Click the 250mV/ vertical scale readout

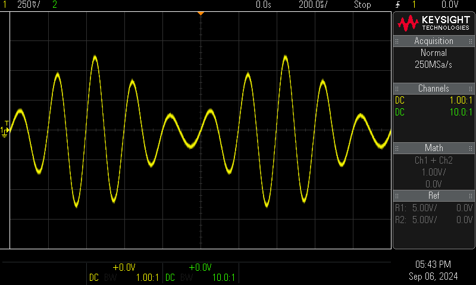point(28,5)
